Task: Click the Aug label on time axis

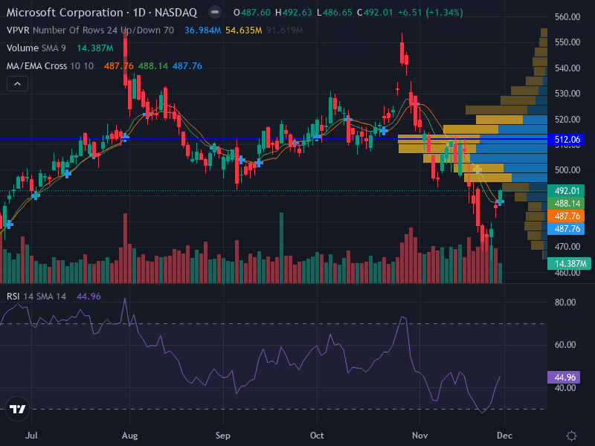Action: tap(129, 436)
